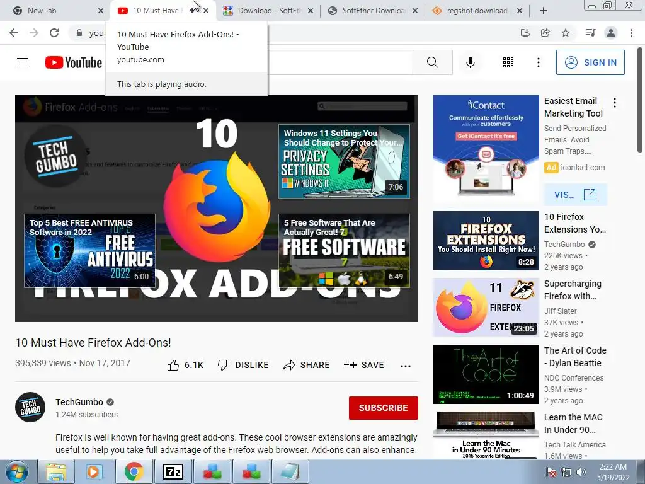
Task: Open a new browser tab with plus
Action: pyautogui.click(x=544, y=11)
